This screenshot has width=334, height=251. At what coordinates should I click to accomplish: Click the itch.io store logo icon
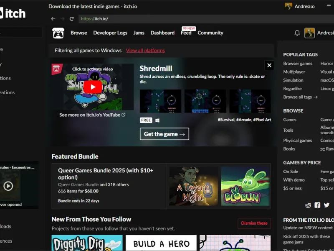click(x=58, y=33)
